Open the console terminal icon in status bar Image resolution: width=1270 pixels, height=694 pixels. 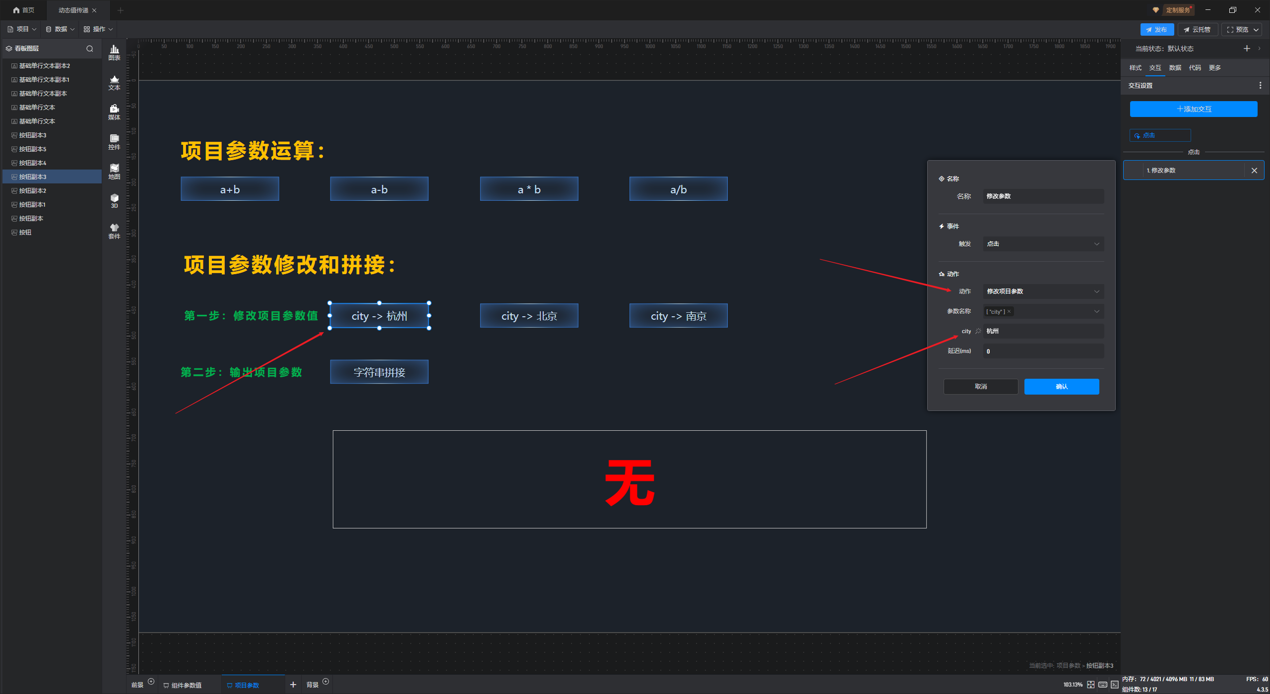click(1115, 685)
